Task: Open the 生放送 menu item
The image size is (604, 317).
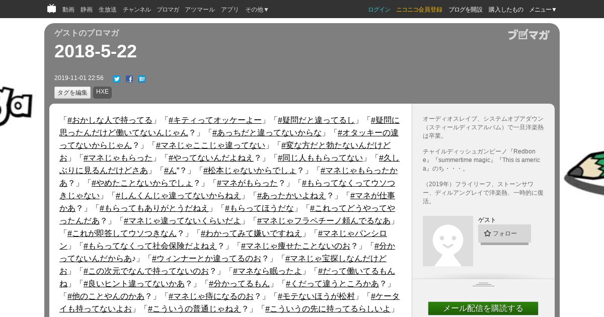Action: coord(108,10)
